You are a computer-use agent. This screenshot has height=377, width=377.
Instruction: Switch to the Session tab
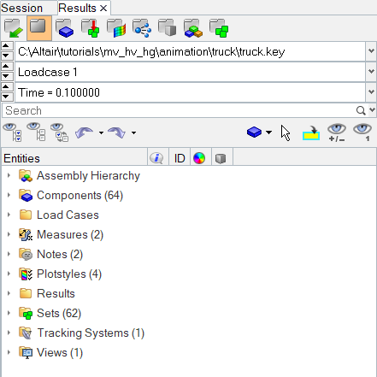pos(22,8)
